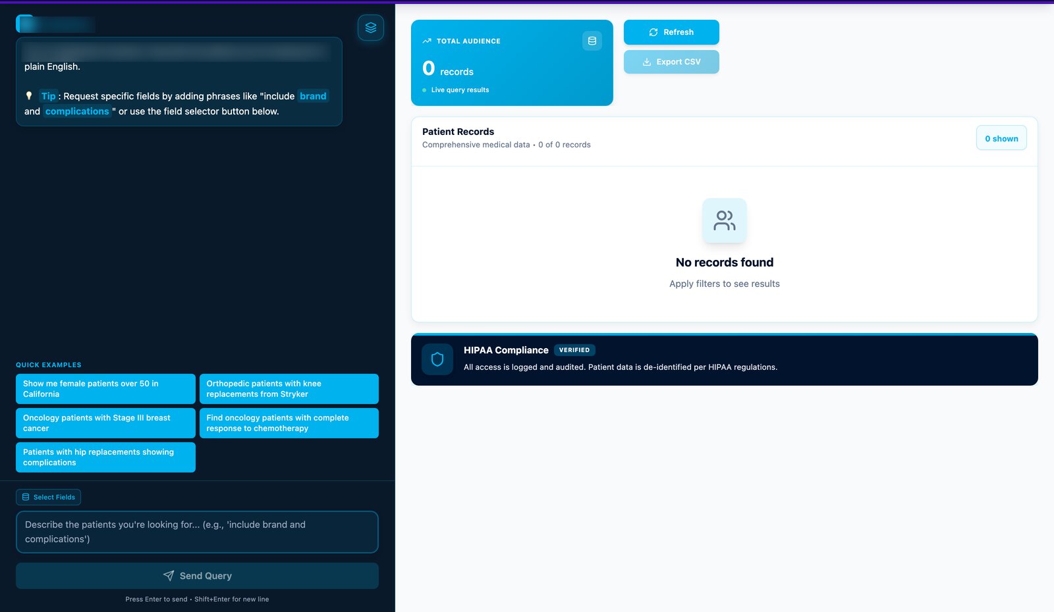Choose 'Oncology patients with Stage III breast cancer'
The image size is (1054, 612).
click(x=105, y=423)
